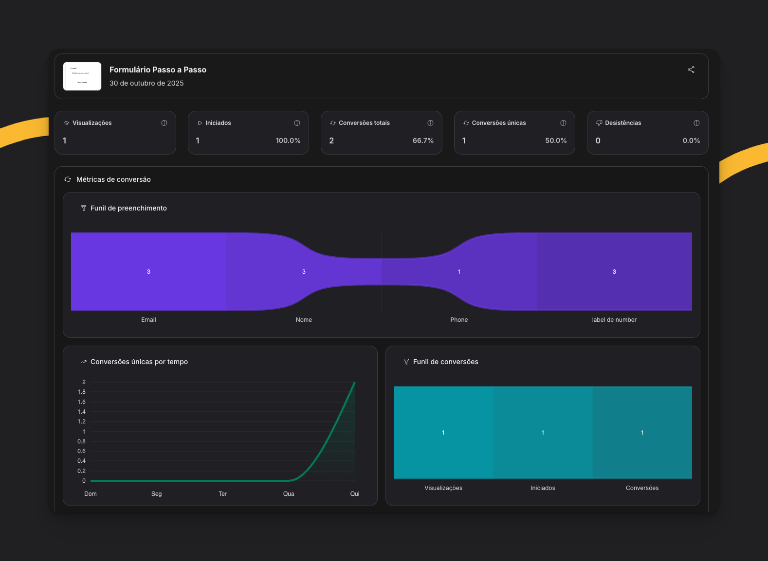Click info icon on Iniciados card
The width and height of the screenshot is (768, 561).
tap(297, 123)
